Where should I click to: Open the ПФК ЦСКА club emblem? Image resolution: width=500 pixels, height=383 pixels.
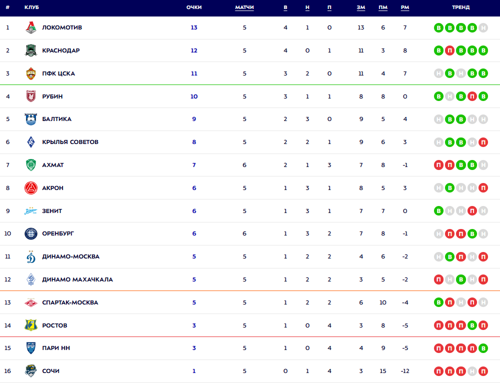31,73
